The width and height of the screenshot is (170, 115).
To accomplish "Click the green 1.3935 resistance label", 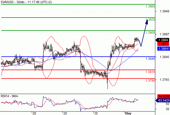I will 150,20.
